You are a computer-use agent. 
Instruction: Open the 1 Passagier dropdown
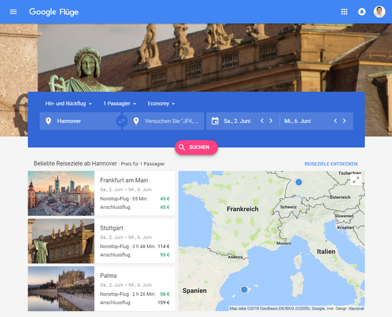120,104
